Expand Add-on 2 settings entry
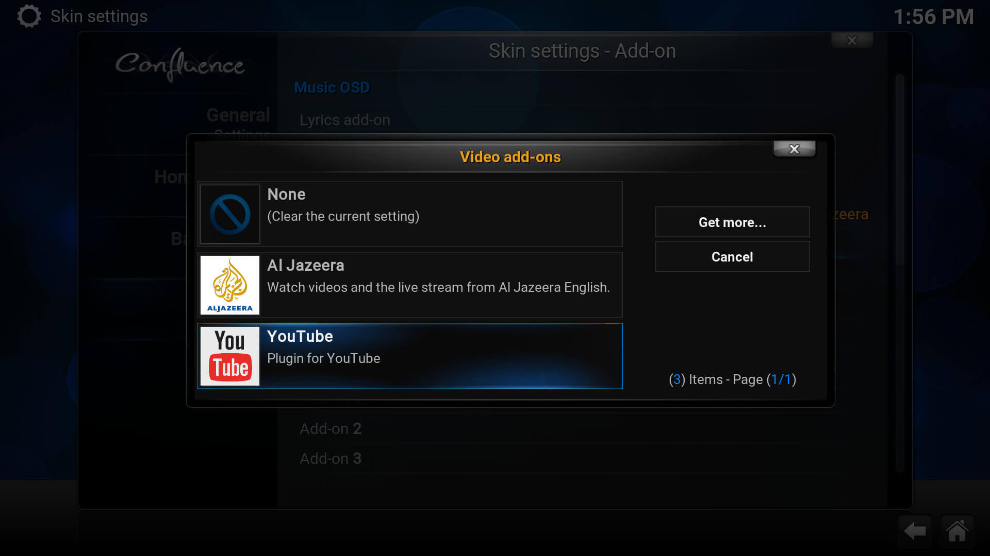Screen dimensions: 990x556 pyautogui.click(x=331, y=428)
